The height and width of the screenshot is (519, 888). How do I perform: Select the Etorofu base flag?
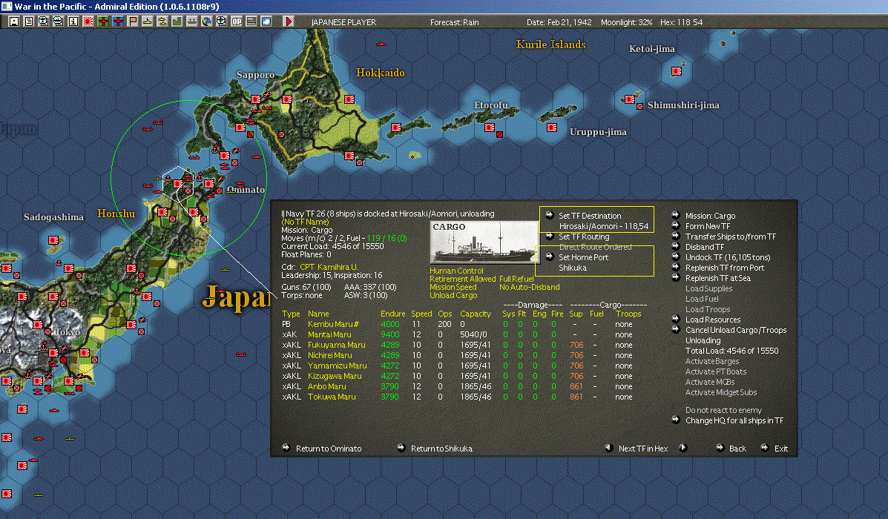[x=490, y=128]
